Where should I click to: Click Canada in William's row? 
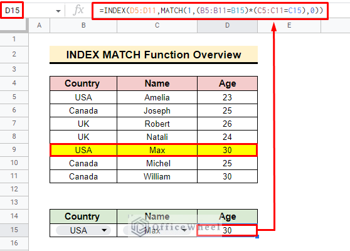83,176
